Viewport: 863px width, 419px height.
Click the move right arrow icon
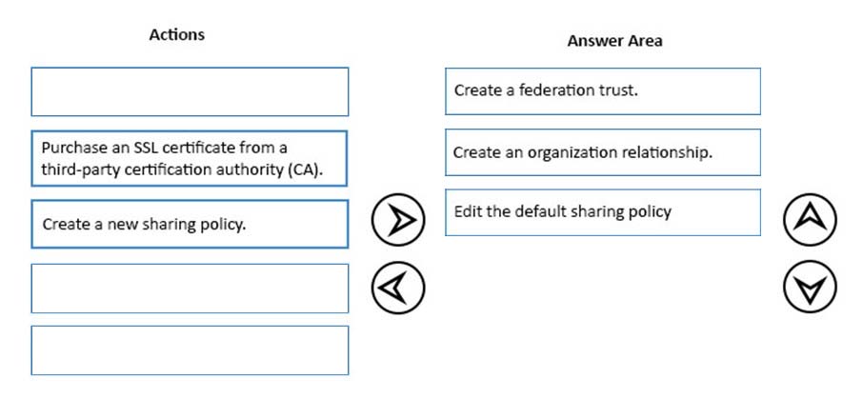(398, 219)
